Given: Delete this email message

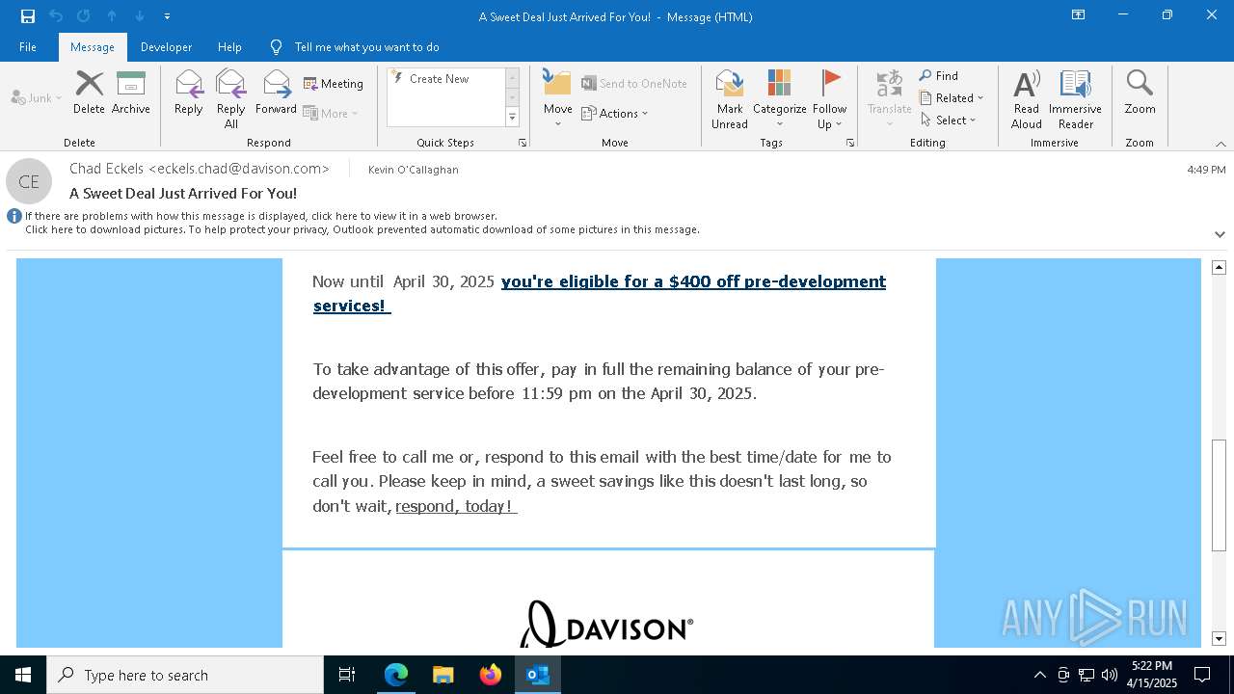Looking at the screenshot, I should tap(89, 93).
